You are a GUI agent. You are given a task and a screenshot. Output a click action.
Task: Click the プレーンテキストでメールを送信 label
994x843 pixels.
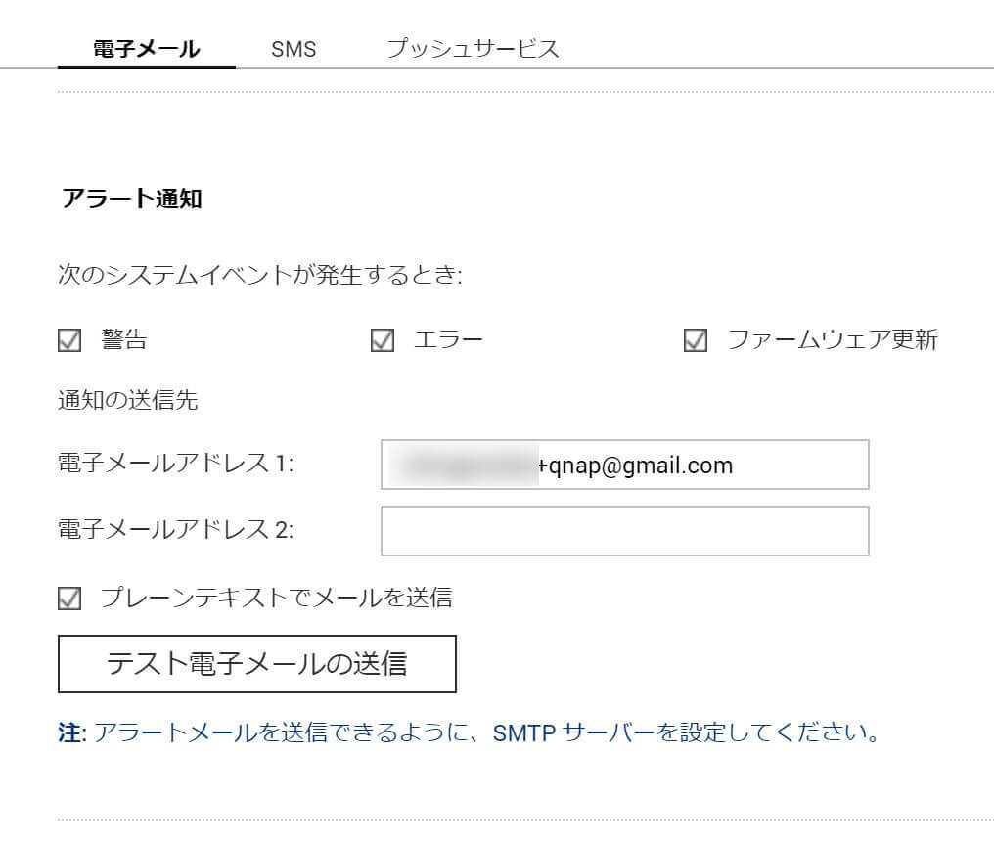click(277, 598)
